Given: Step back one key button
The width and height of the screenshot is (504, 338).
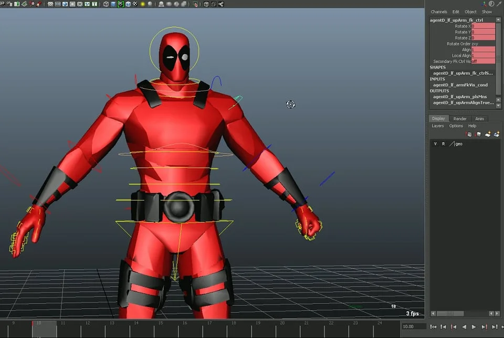Looking at the screenshot, I should click(454, 327).
